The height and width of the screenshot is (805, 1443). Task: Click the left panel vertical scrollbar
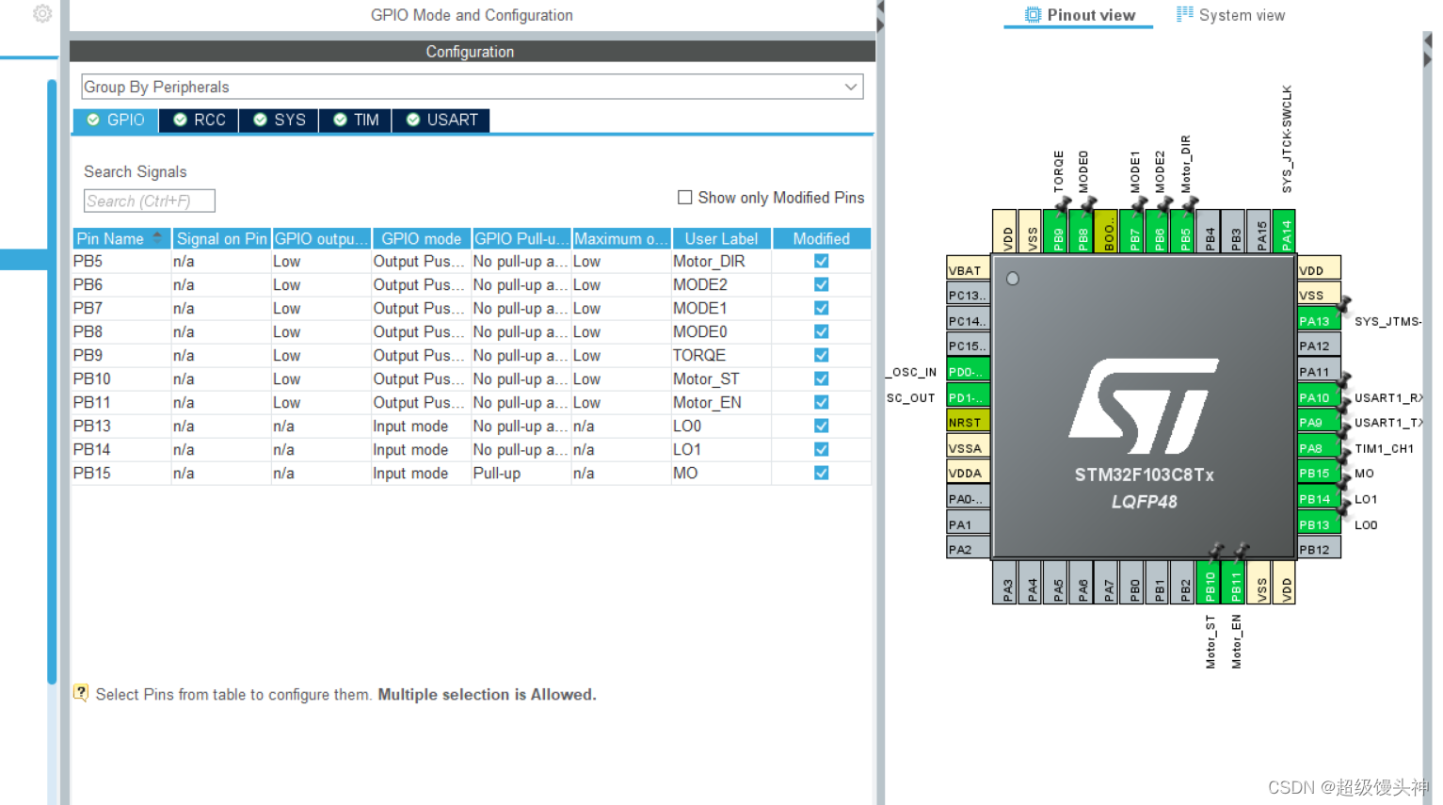(52, 381)
